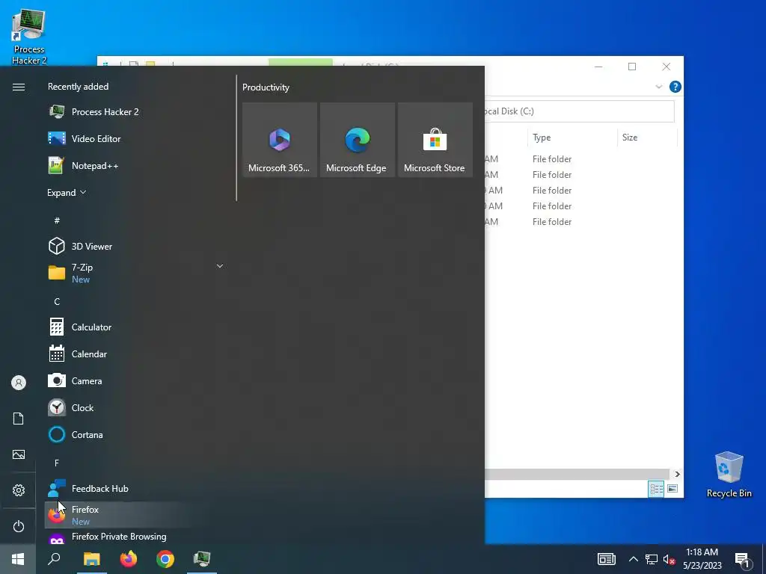Open Pictures from Start sidebar
766x574 pixels.
[19, 454]
